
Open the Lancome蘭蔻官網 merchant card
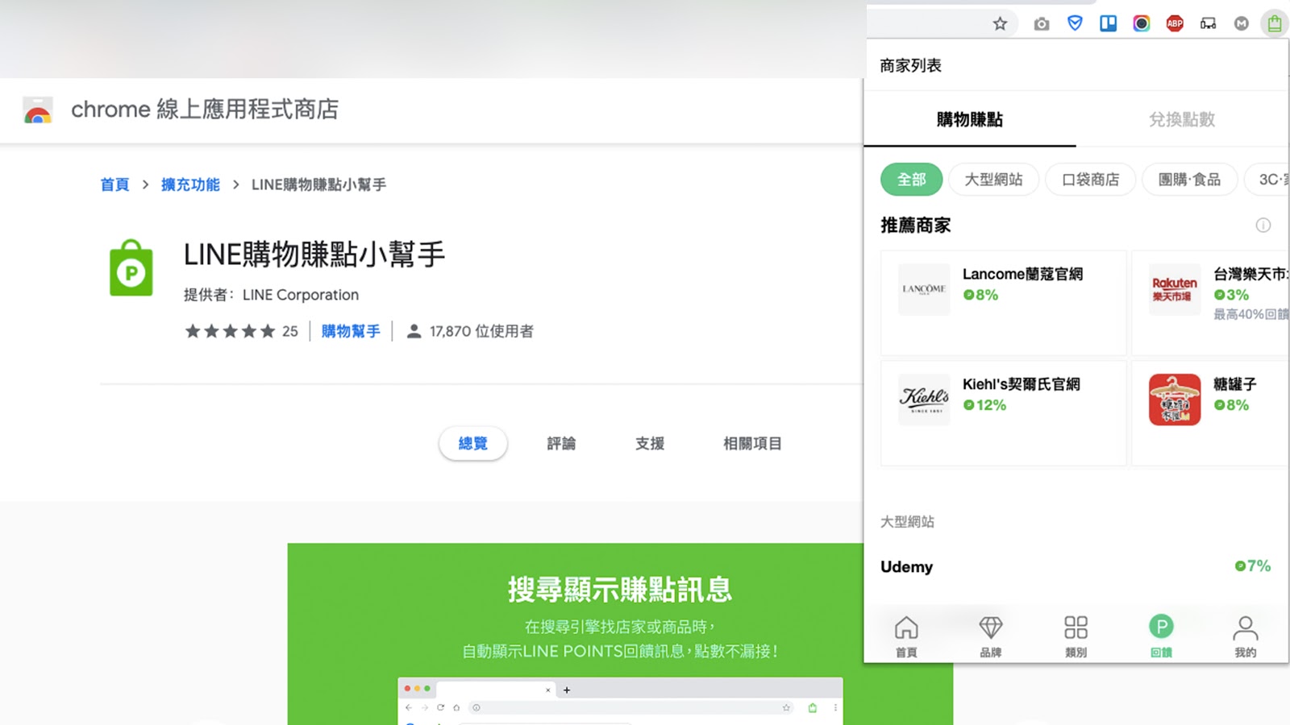[x=1003, y=302]
